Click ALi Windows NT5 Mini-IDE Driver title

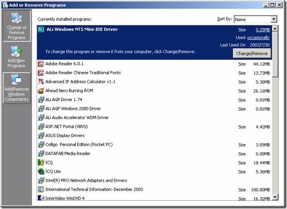click(x=82, y=29)
